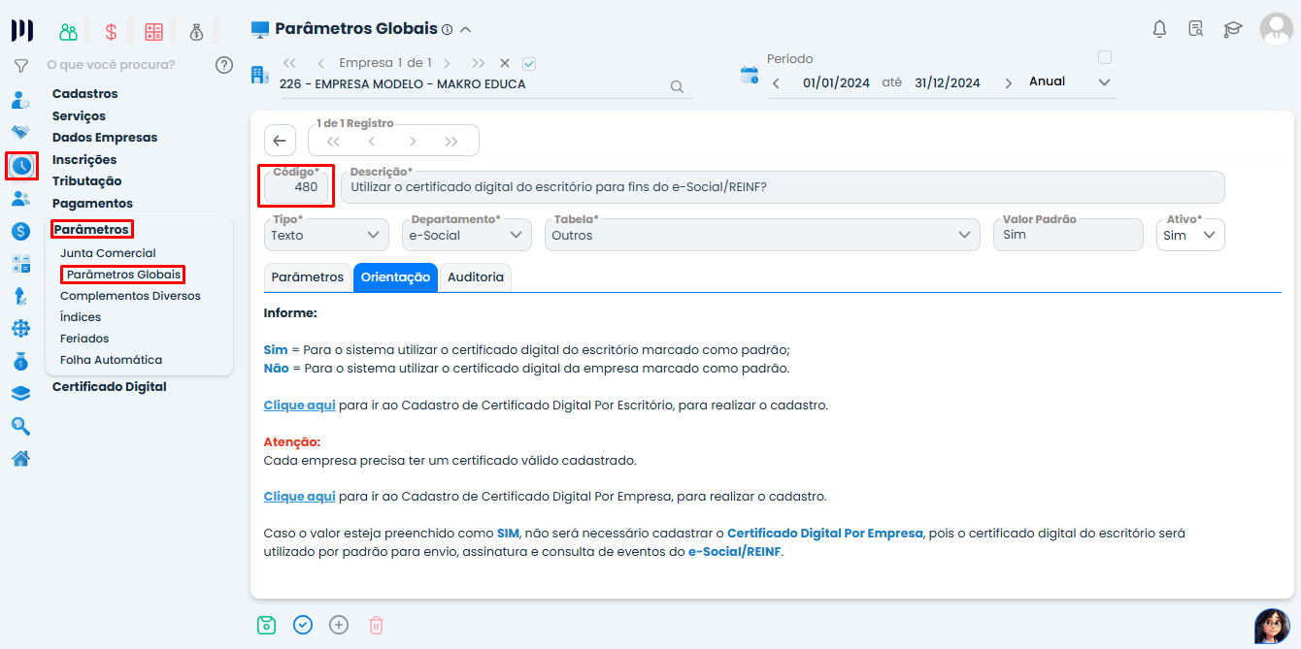Open Folha Automática submenu item
1301x649 pixels.
pos(112,360)
